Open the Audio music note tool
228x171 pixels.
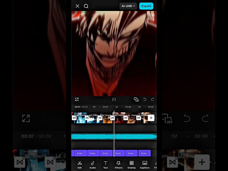(93, 165)
